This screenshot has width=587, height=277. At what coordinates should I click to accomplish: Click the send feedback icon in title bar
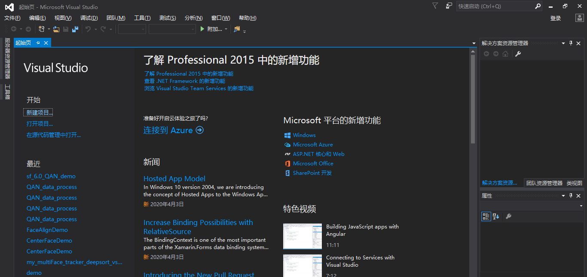coord(449,6)
